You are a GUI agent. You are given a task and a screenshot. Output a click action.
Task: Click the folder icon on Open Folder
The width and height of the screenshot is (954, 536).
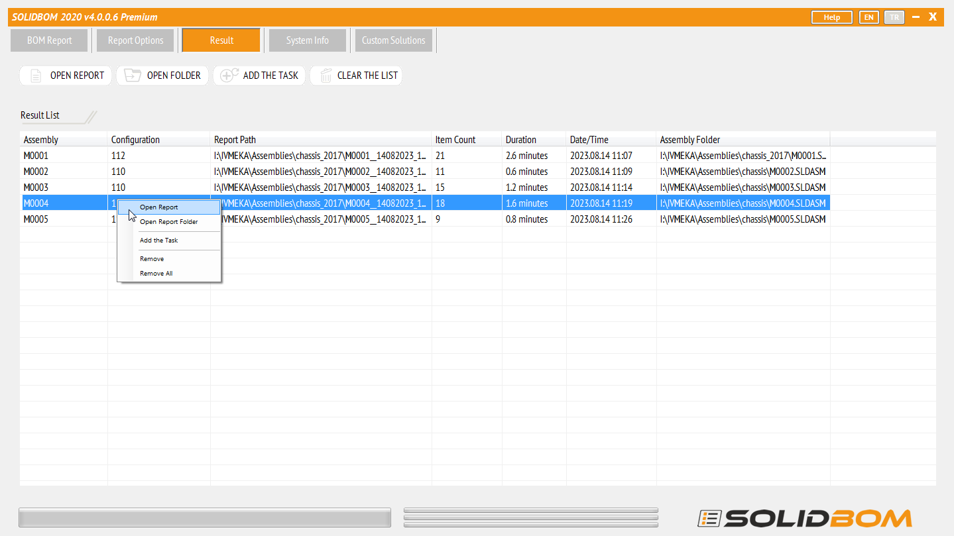point(133,76)
